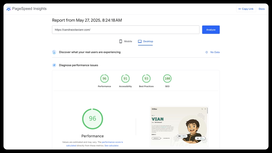Click the 'Diagnose performance issues' heading

coord(78,65)
